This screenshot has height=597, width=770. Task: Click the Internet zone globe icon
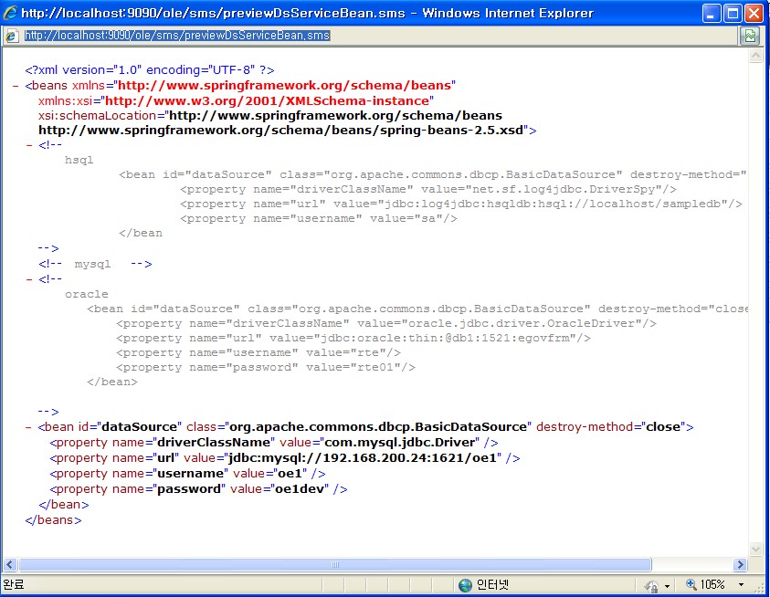click(x=466, y=584)
